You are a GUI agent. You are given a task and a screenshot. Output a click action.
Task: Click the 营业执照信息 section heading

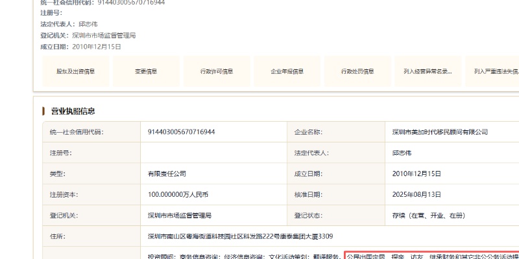coord(73,111)
